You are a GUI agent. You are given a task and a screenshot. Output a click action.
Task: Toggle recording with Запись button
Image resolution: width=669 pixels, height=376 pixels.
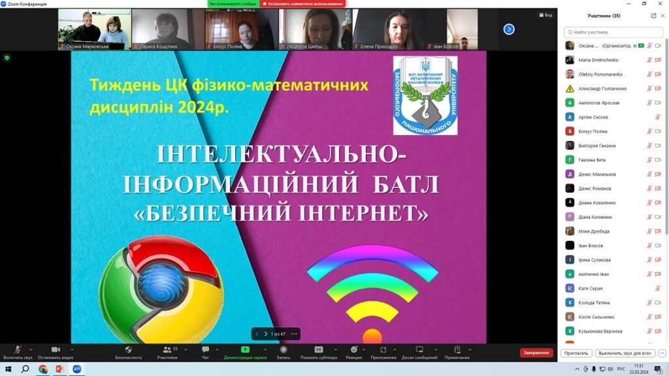tap(284, 352)
